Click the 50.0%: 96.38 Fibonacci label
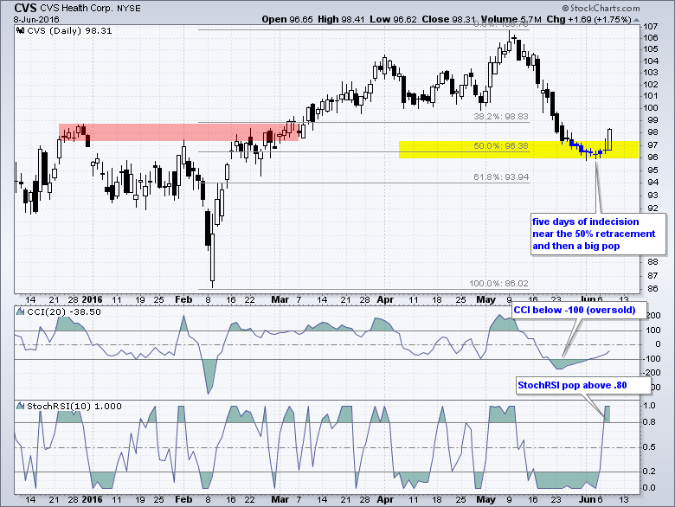The width and height of the screenshot is (675, 507). 501,146
